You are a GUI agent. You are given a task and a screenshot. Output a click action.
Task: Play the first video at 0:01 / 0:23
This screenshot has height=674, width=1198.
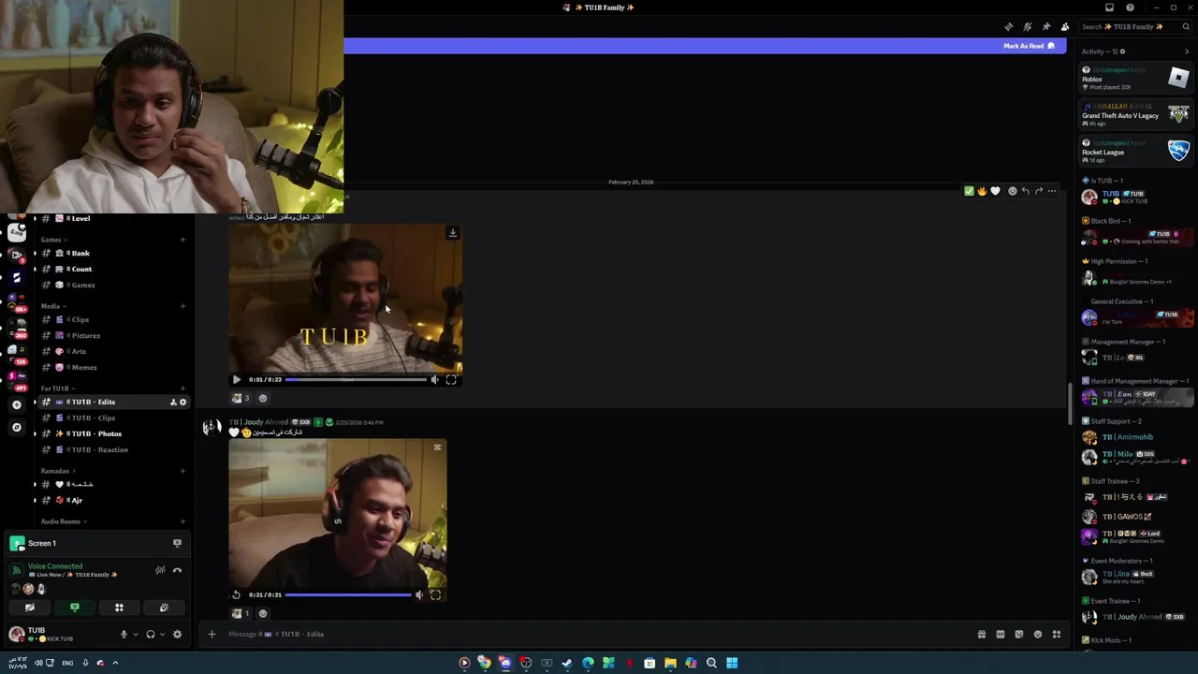[x=236, y=380]
